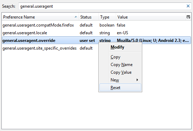This screenshot has height=131, width=193.
Task: Click the boolean type cell
Action: (107, 25)
